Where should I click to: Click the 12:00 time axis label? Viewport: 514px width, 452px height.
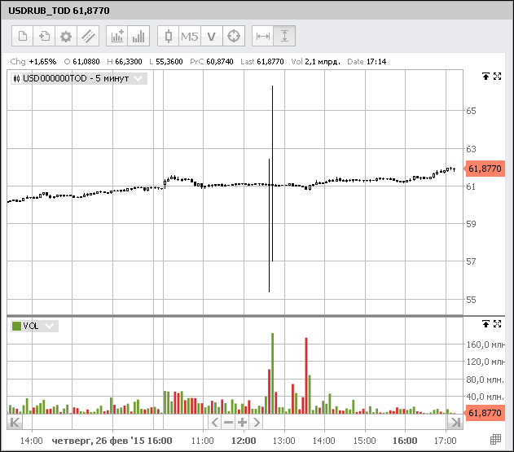click(244, 441)
